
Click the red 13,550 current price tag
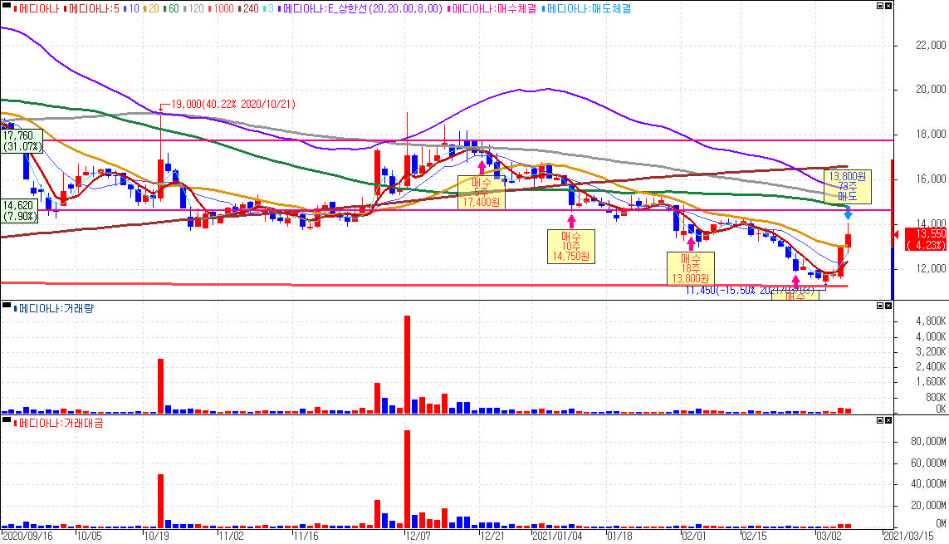point(926,239)
